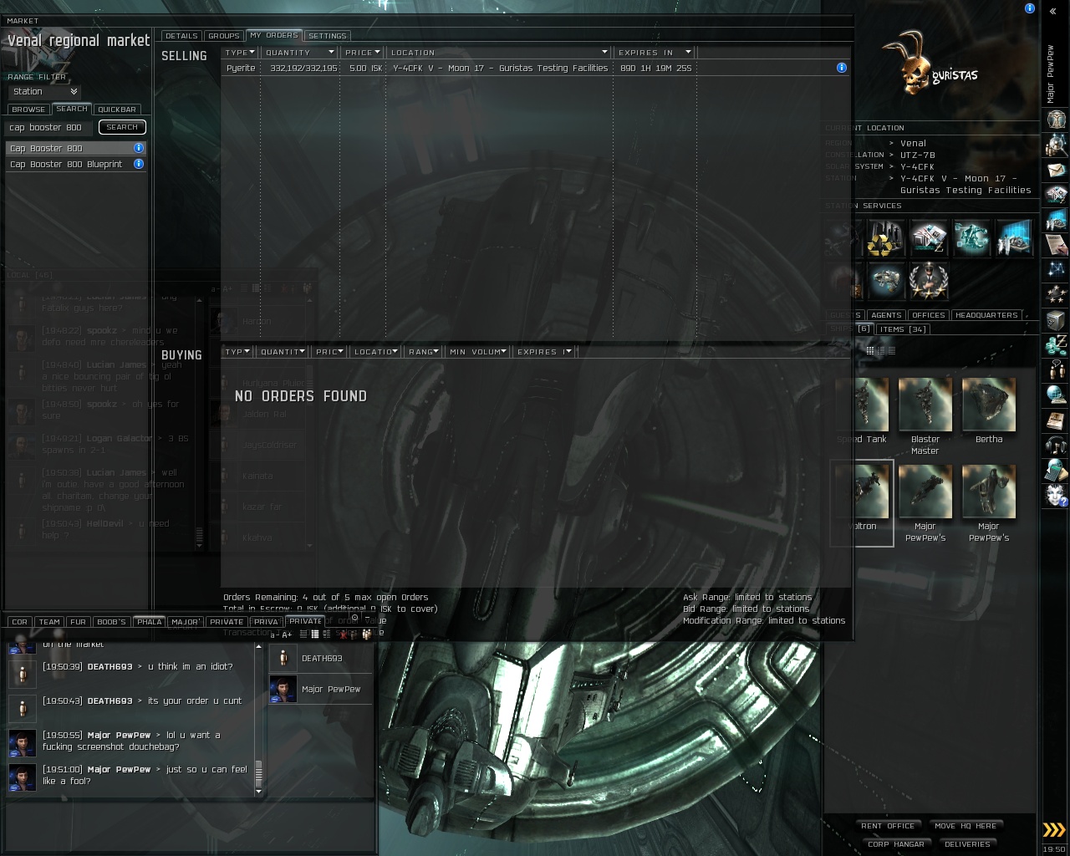
Task: Open the Corp Hangar button
Action: (x=896, y=844)
